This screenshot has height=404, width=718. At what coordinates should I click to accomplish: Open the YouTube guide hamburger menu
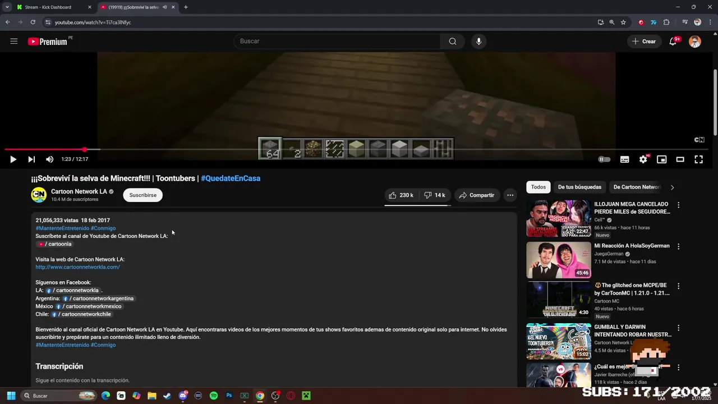point(14,41)
